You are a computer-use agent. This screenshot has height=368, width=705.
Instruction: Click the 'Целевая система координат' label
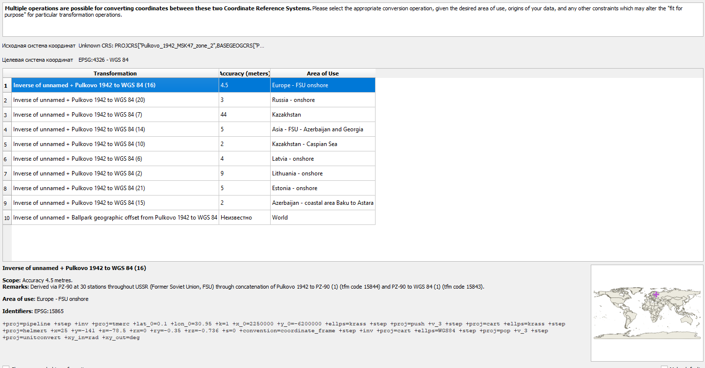38,60
